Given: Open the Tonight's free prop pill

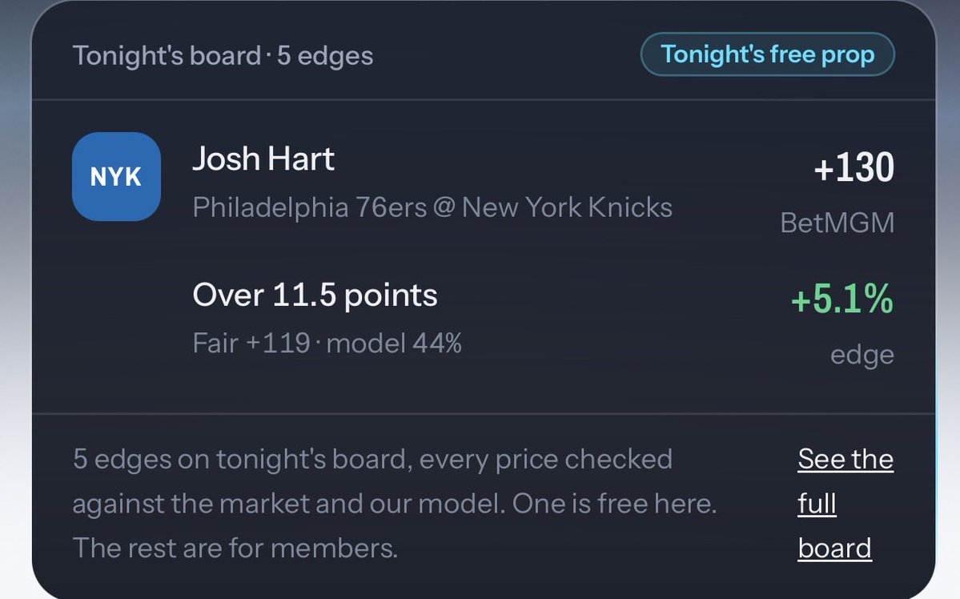Looking at the screenshot, I should click(x=767, y=54).
